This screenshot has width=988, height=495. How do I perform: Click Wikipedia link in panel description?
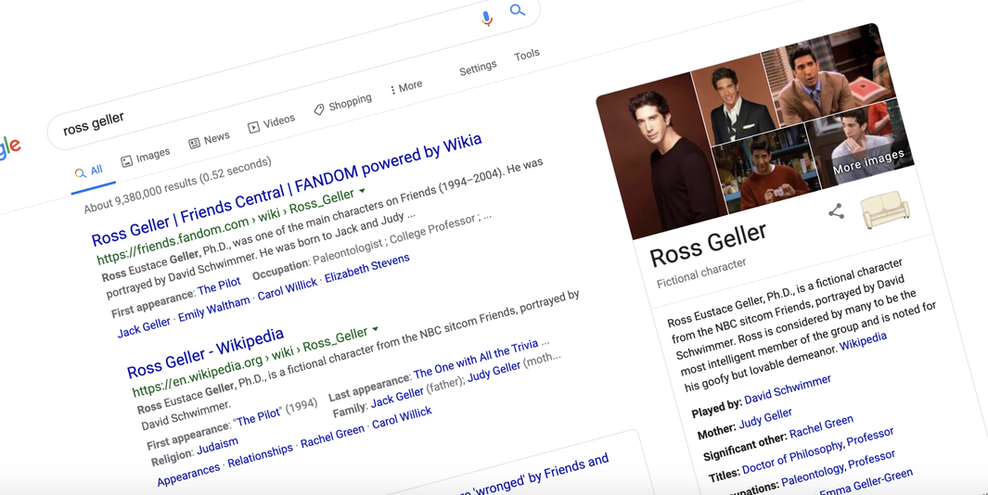[863, 342]
